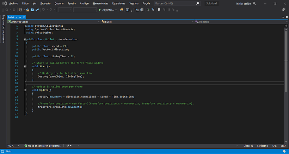
Task: Click the feedback icon at top right
Action: (284, 10)
